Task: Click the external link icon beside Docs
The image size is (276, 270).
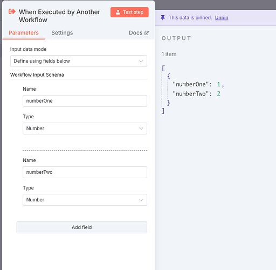Action: 147,33
